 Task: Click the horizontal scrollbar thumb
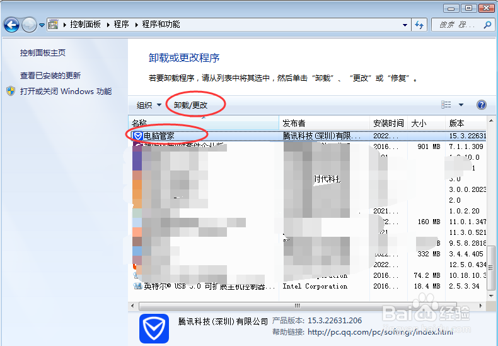(x=298, y=306)
